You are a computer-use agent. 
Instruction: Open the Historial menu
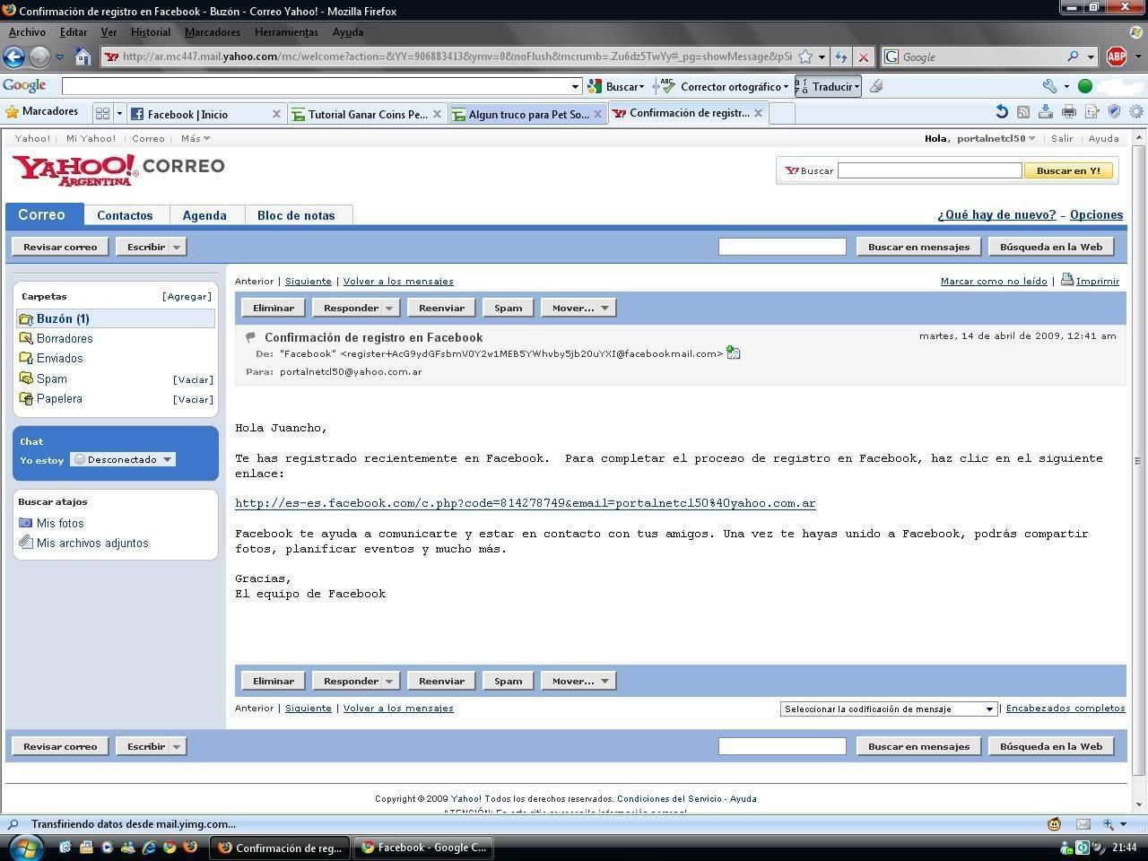151,32
